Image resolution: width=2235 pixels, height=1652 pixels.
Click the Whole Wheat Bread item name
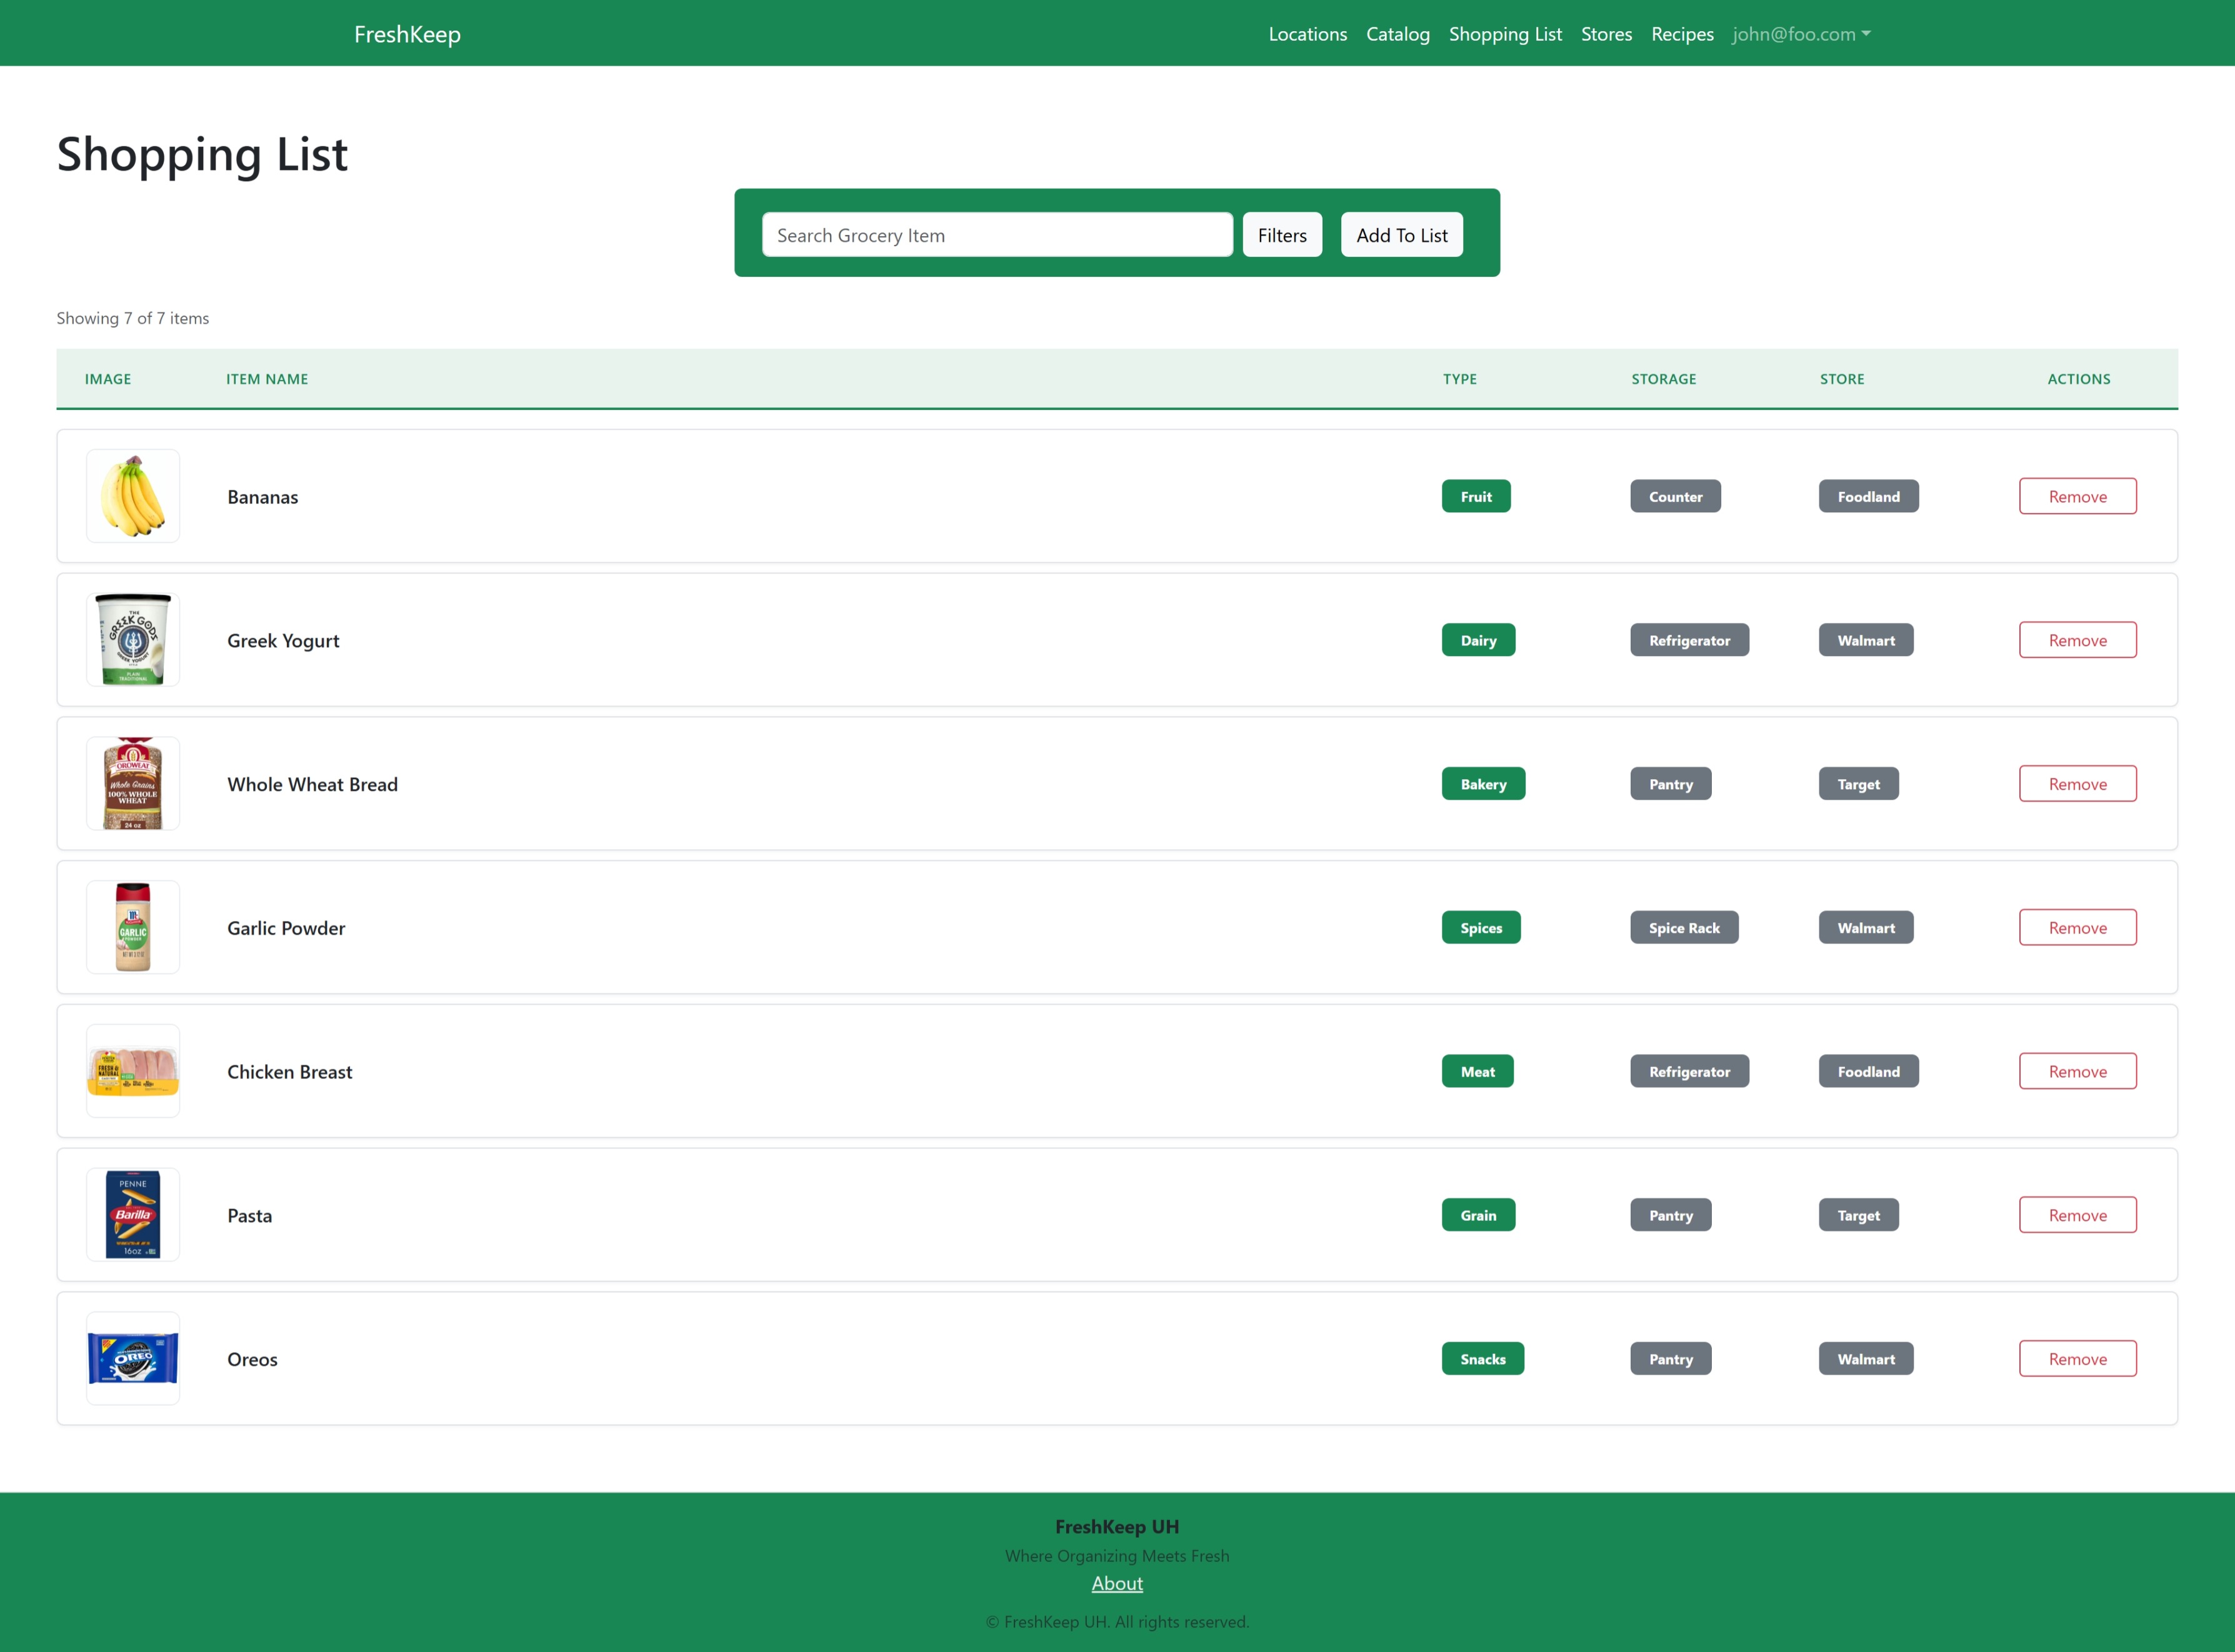pyautogui.click(x=312, y=785)
